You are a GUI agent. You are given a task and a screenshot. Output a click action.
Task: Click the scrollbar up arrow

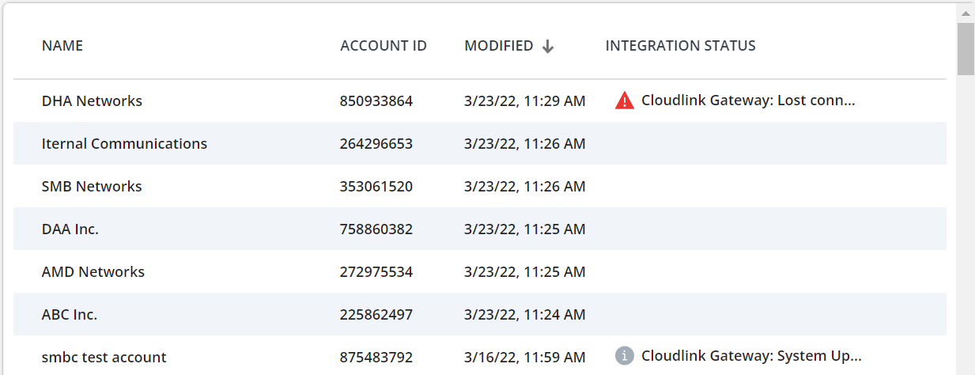pyautogui.click(x=966, y=13)
